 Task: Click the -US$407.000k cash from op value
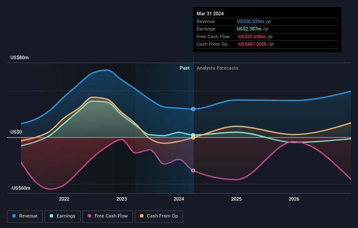tap(252, 44)
